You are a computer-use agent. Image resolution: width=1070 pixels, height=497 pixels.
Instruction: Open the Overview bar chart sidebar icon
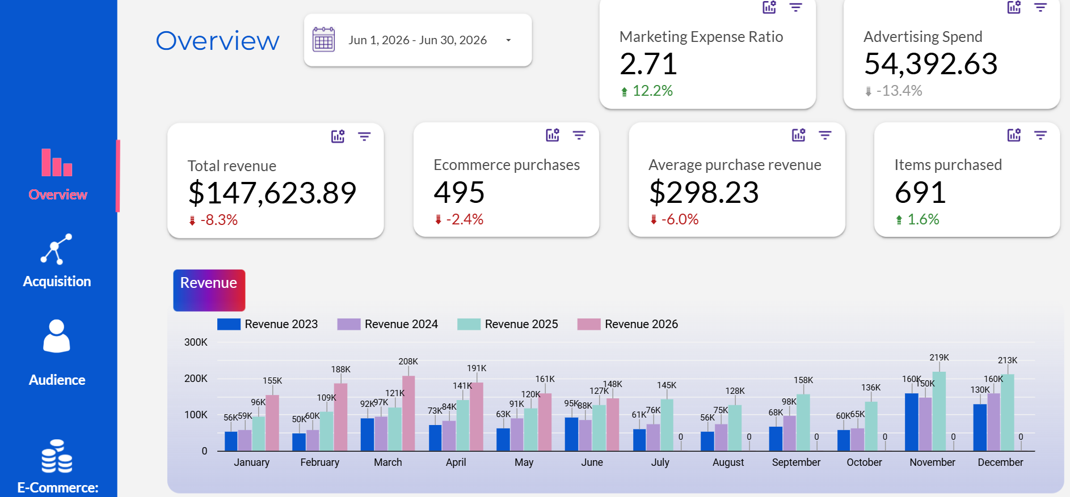click(x=57, y=163)
